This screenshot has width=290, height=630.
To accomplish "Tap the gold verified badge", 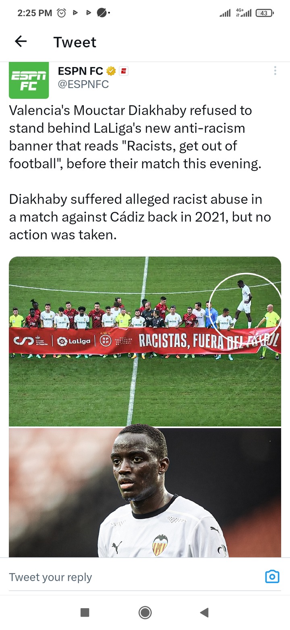I will coord(111,71).
